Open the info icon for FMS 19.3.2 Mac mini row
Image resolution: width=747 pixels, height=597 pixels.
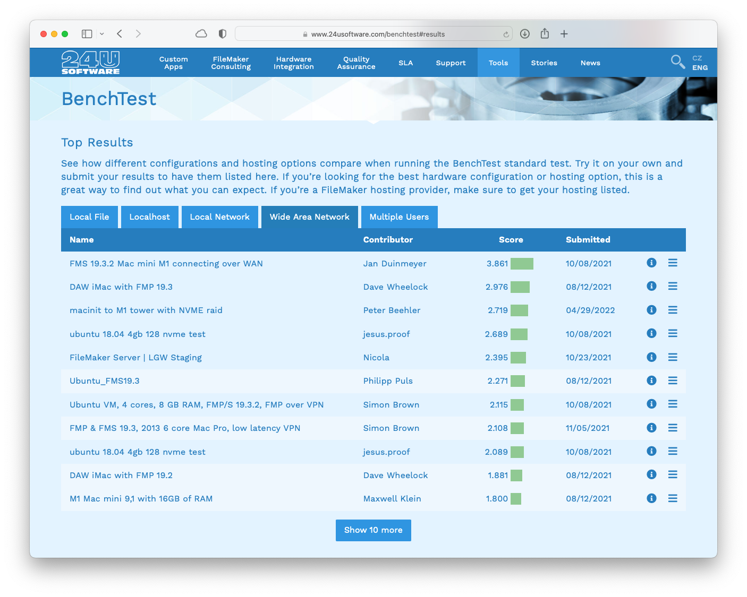pyautogui.click(x=651, y=263)
